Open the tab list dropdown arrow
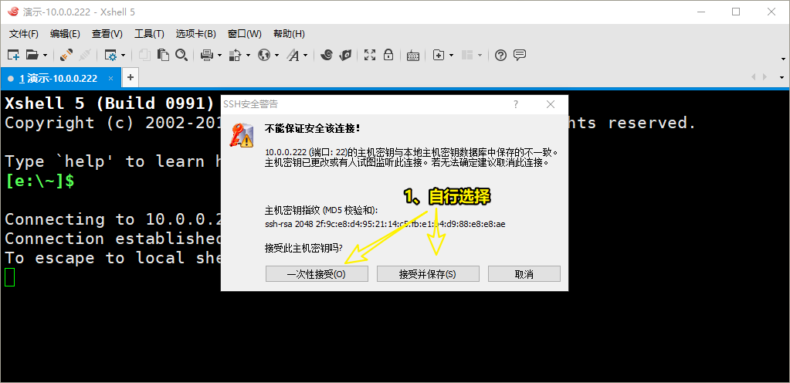Viewport: 790px width, 383px height. click(782, 78)
